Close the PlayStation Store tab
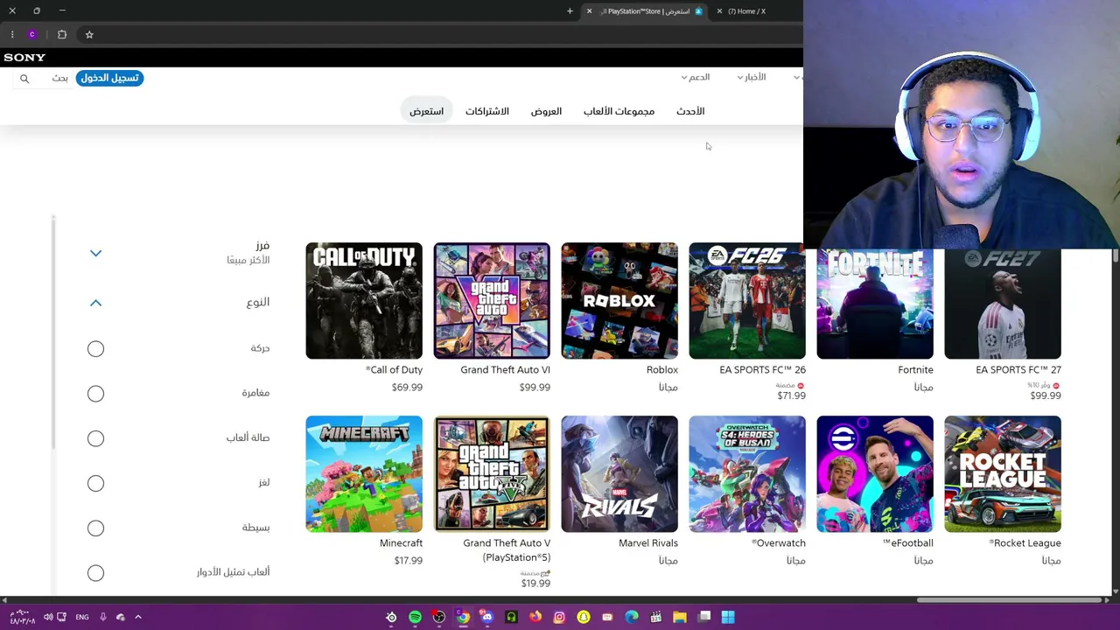Screen dimensions: 1120x630 click(589, 10)
